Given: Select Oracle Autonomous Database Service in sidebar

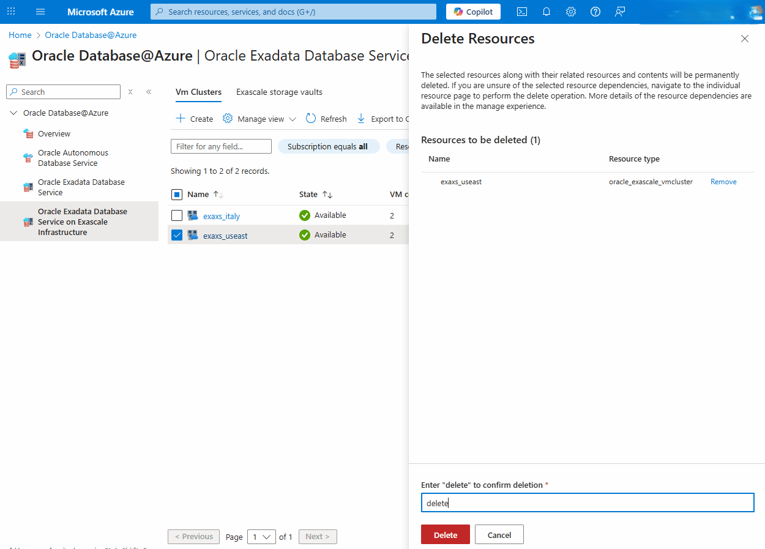Looking at the screenshot, I should point(73,157).
